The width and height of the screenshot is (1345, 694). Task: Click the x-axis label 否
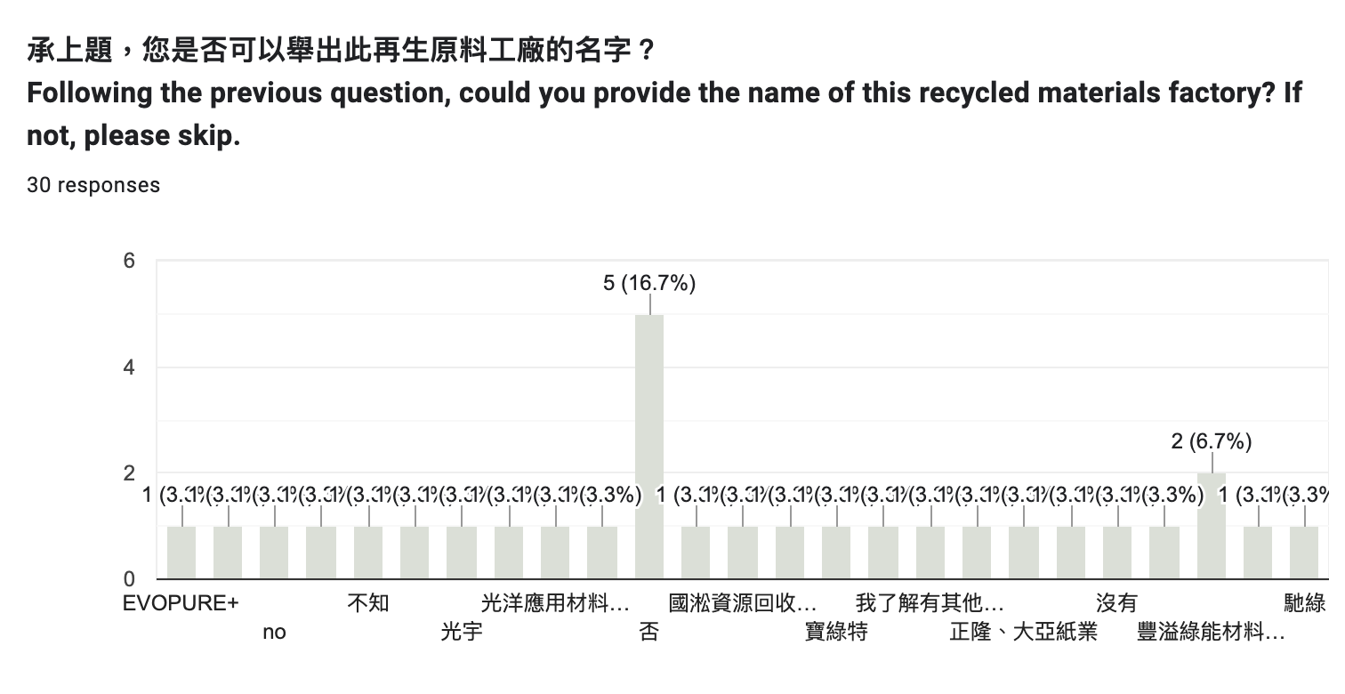[649, 633]
